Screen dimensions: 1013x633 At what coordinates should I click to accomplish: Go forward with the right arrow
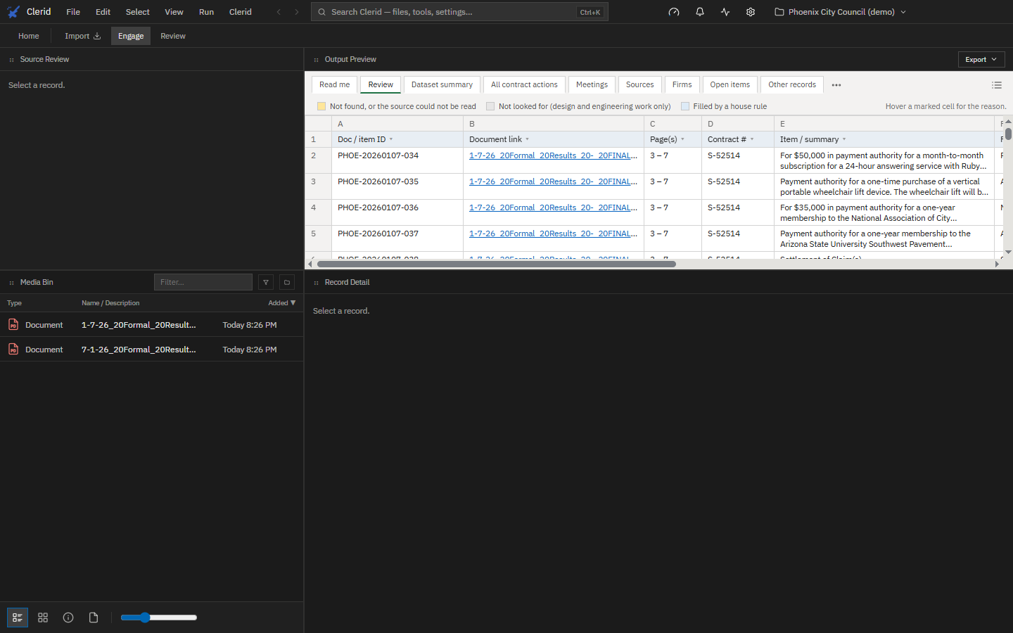(297, 12)
